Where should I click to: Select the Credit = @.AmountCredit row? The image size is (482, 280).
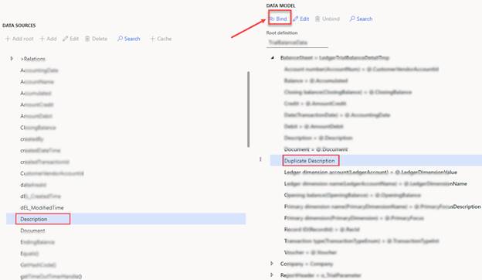(315, 104)
